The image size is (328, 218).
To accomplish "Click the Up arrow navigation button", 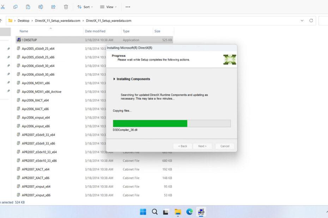I will 1,21.
